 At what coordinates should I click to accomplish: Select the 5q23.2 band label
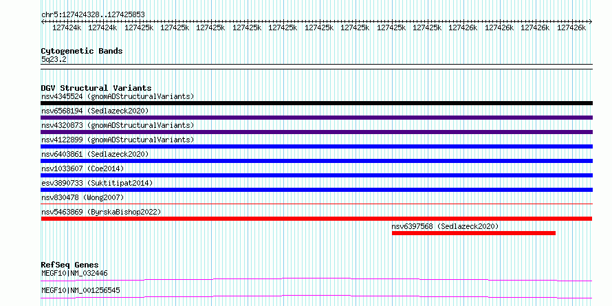54,59
